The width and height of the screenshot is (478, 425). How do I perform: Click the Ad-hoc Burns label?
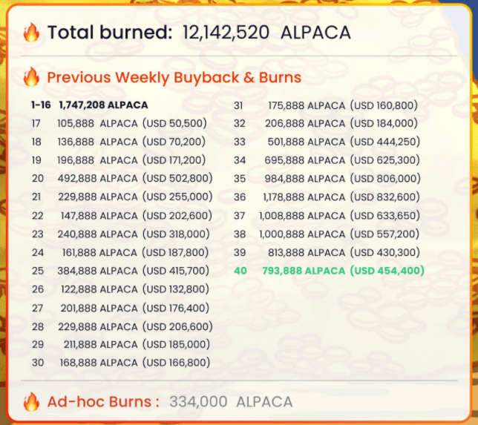(103, 402)
